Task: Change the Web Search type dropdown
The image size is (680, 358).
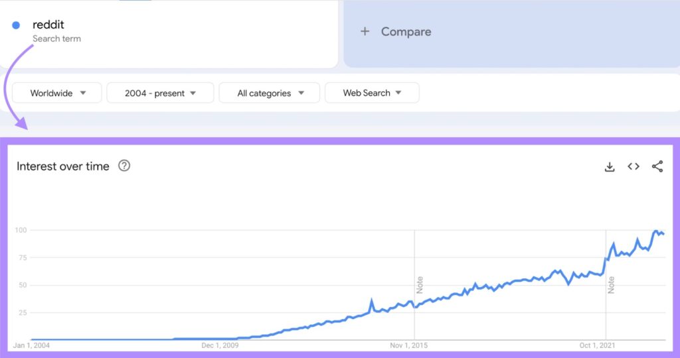Action: [372, 93]
